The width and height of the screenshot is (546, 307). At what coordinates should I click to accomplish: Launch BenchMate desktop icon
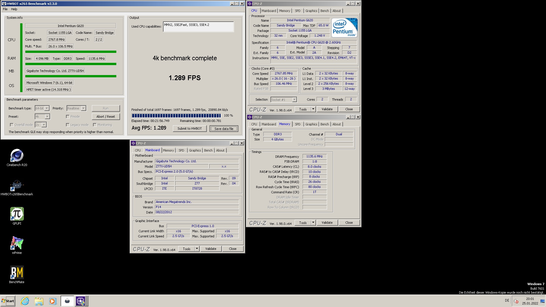point(17,275)
